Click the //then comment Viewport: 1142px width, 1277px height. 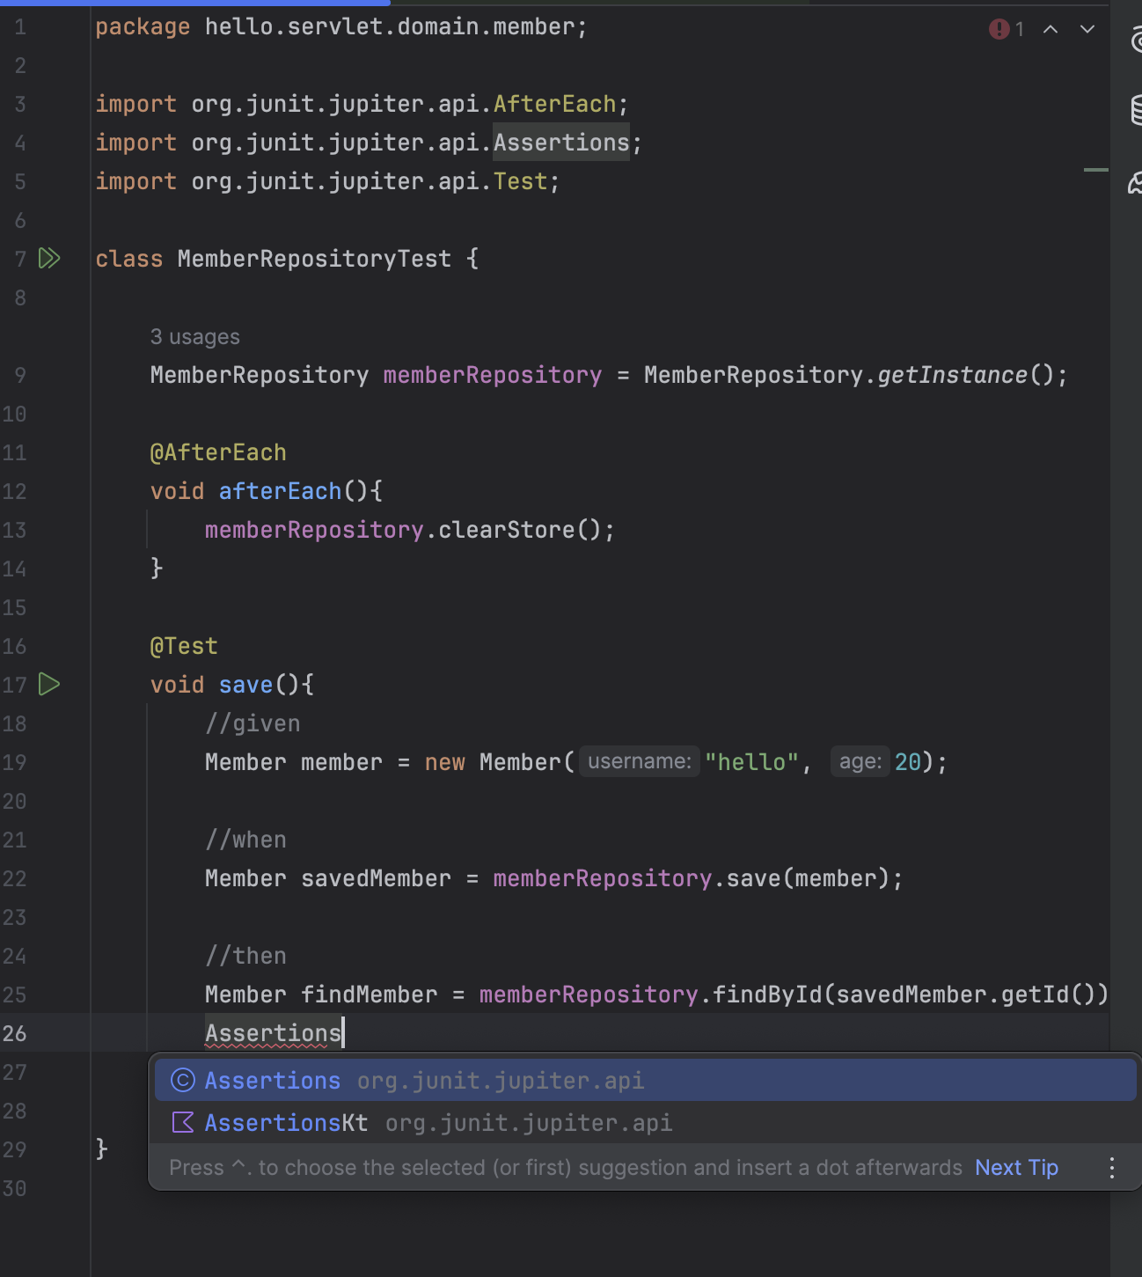(x=245, y=956)
